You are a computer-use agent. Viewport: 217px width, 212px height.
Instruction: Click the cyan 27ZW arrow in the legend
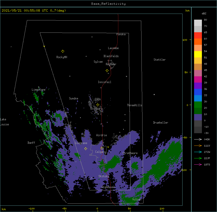(198, 152)
